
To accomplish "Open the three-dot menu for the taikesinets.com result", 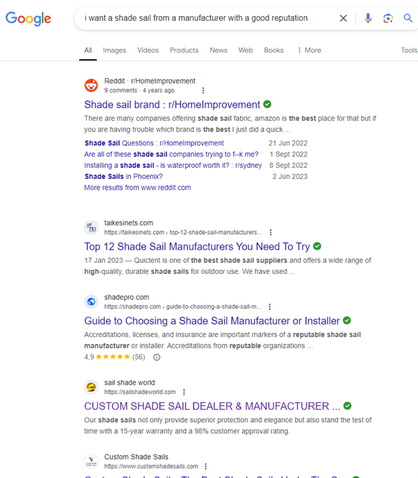I will (x=271, y=232).
